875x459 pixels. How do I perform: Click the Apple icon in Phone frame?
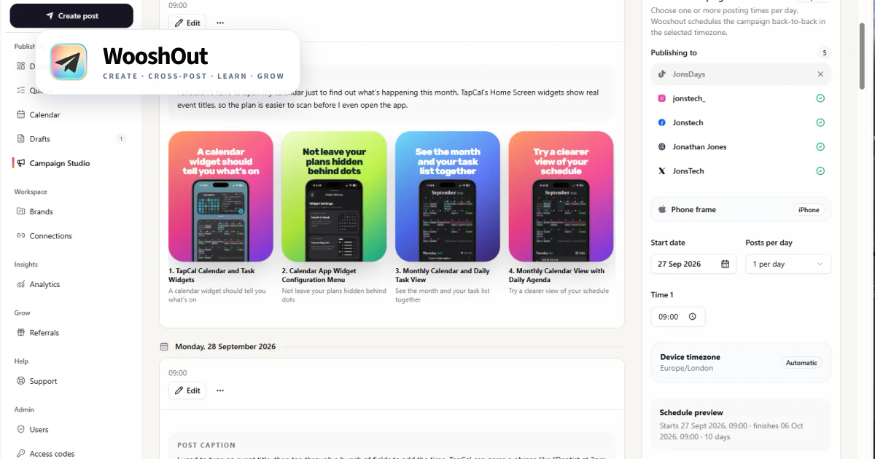point(662,209)
